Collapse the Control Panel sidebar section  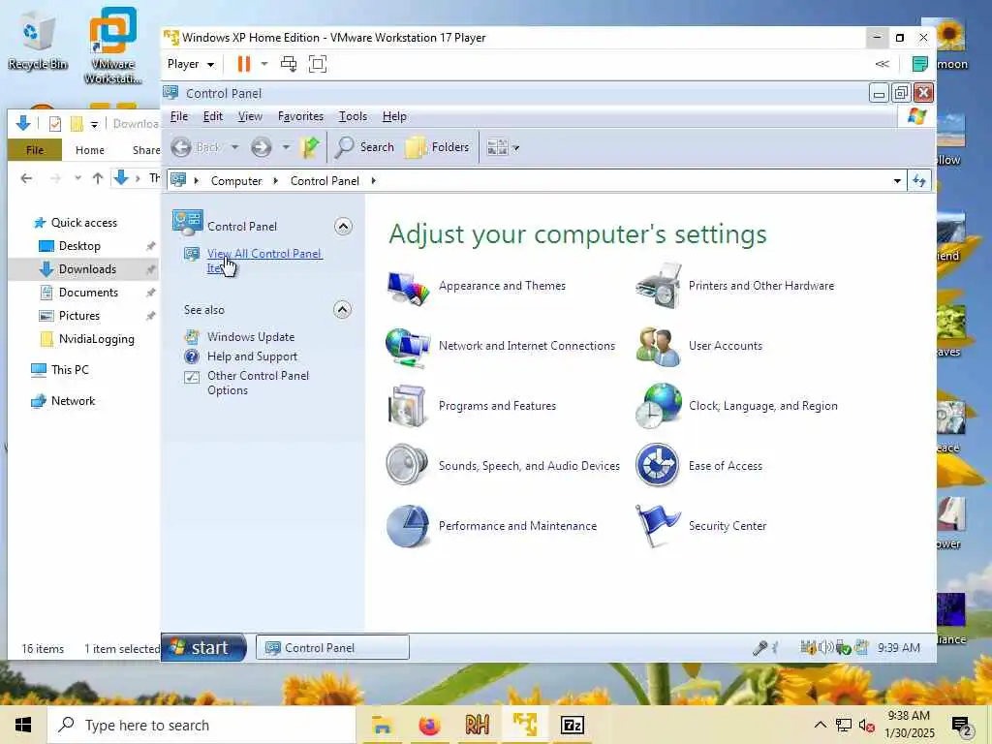point(343,227)
